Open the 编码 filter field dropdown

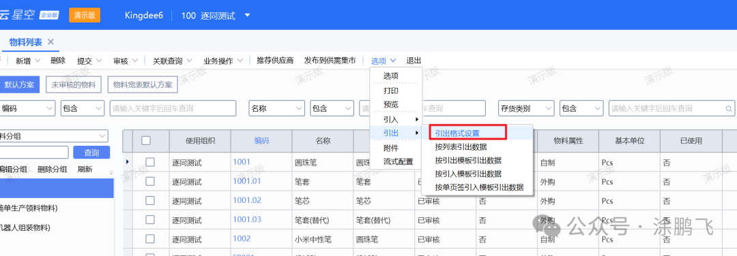click(x=27, y=108)
